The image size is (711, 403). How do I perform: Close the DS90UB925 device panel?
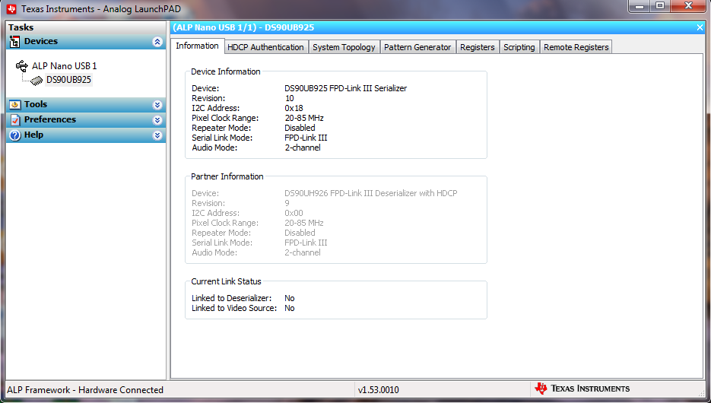[x=700, y=27]
